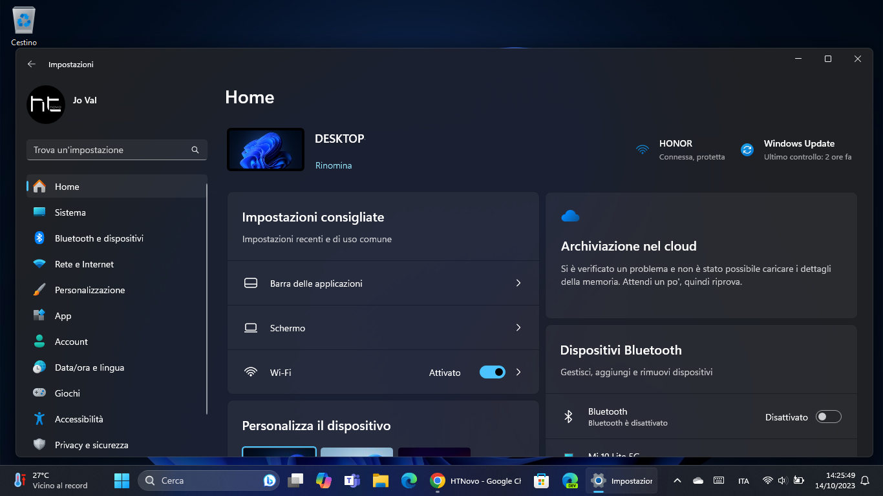Viewport: 883px width, 496px height.
Task: Open File Explorer from taskbar
Action: pyautogui.click(x=381, y=480)
